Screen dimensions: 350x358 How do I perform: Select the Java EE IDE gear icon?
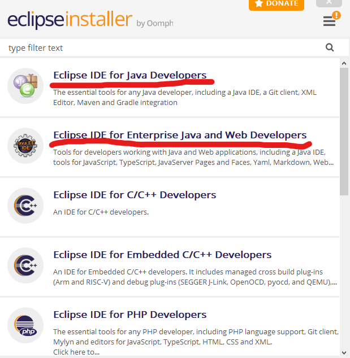coord(25,146)
